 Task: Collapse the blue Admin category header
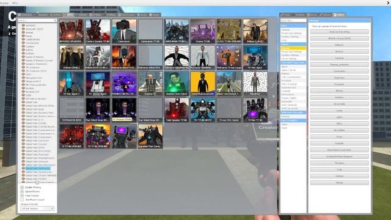coord(293,44)
